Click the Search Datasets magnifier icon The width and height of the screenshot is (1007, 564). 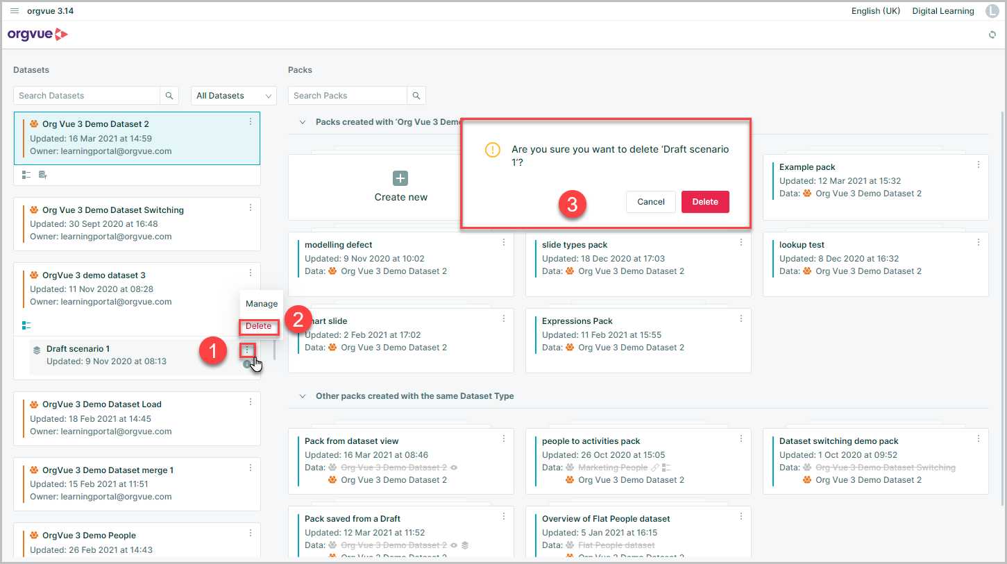tap(169, 96)
